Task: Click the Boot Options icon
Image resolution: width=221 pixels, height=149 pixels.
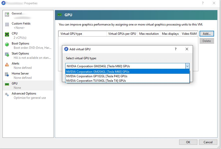Action: [7, 44]
